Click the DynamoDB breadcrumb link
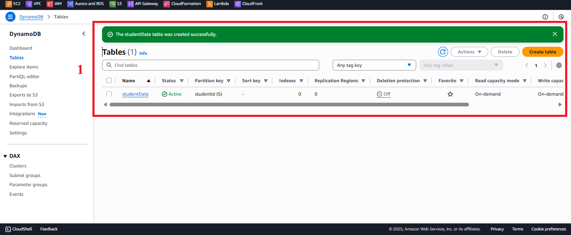 click(31, 17)
